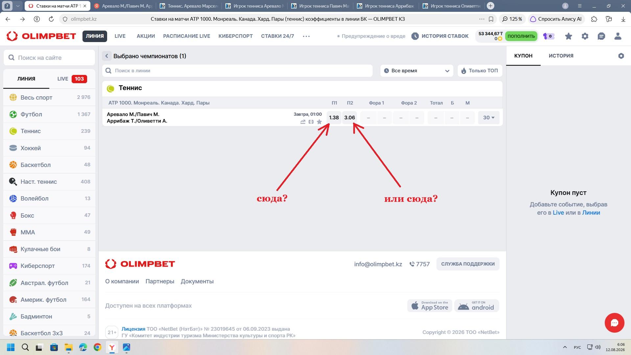Select Футбол in the sports sidebar
The height and width of the screenshot is (355, 631).
point(49,114)
